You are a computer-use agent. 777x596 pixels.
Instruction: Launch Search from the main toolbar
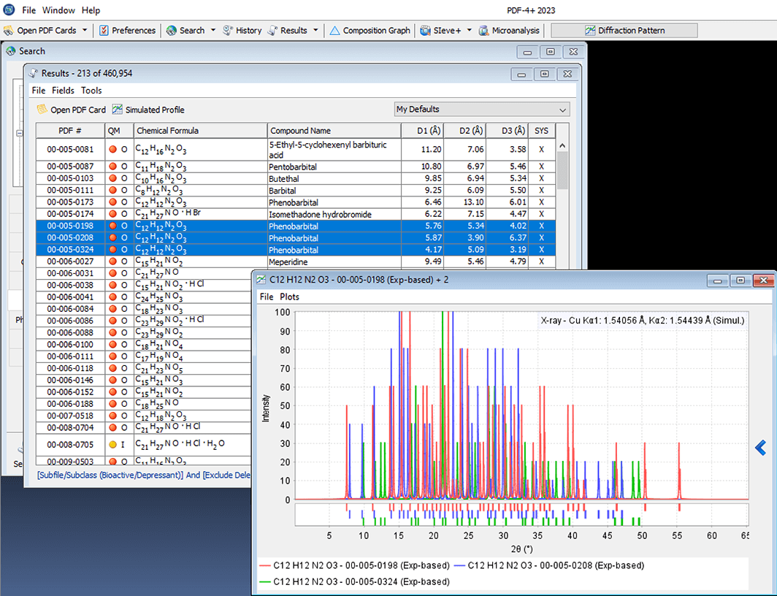tap(185, 30)
